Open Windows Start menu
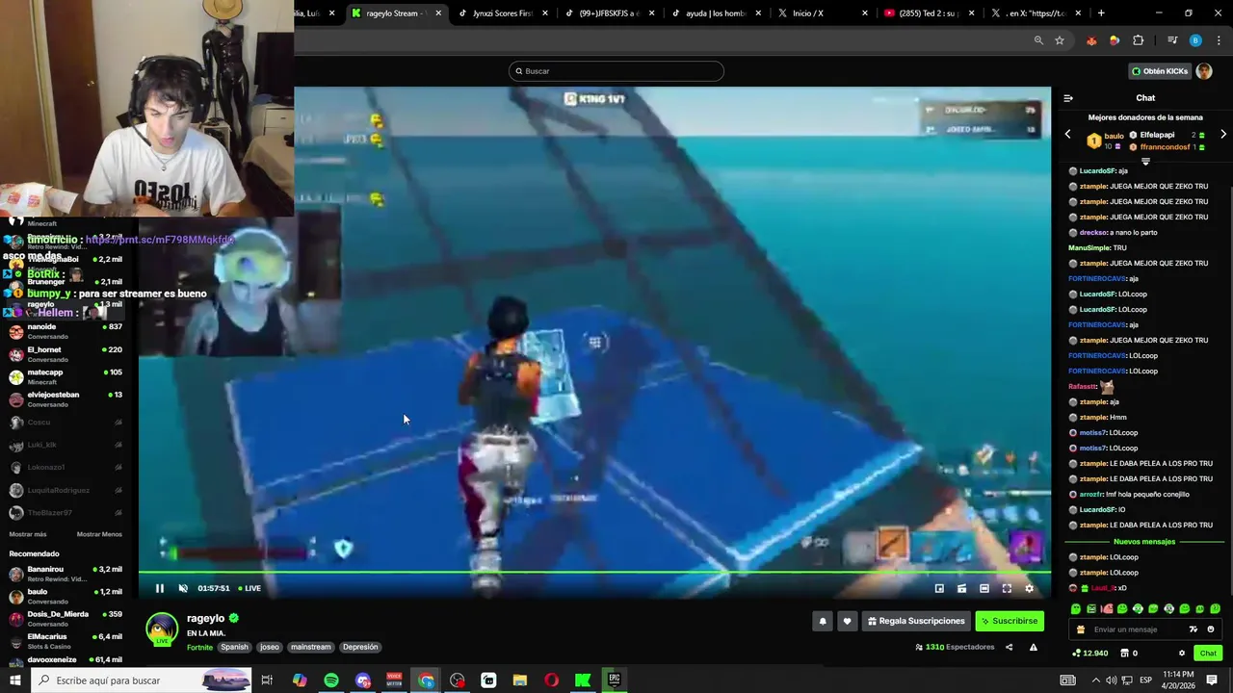This screenshot has width=1233, height=693. click(x=15, y=680)
